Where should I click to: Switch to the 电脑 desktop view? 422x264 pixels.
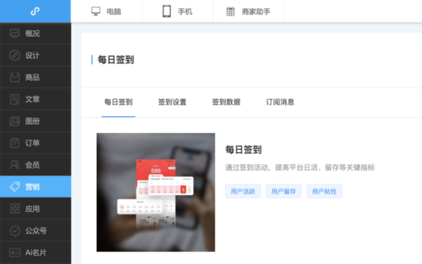[106, 11]
